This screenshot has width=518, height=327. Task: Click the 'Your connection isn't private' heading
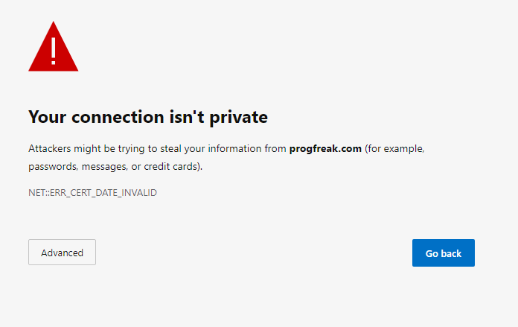click(148, 117)
